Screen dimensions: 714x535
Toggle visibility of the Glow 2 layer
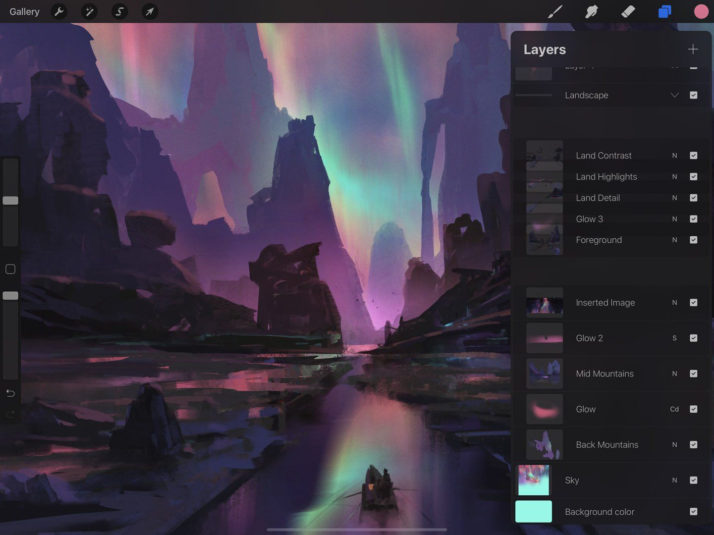coord(693,338)
